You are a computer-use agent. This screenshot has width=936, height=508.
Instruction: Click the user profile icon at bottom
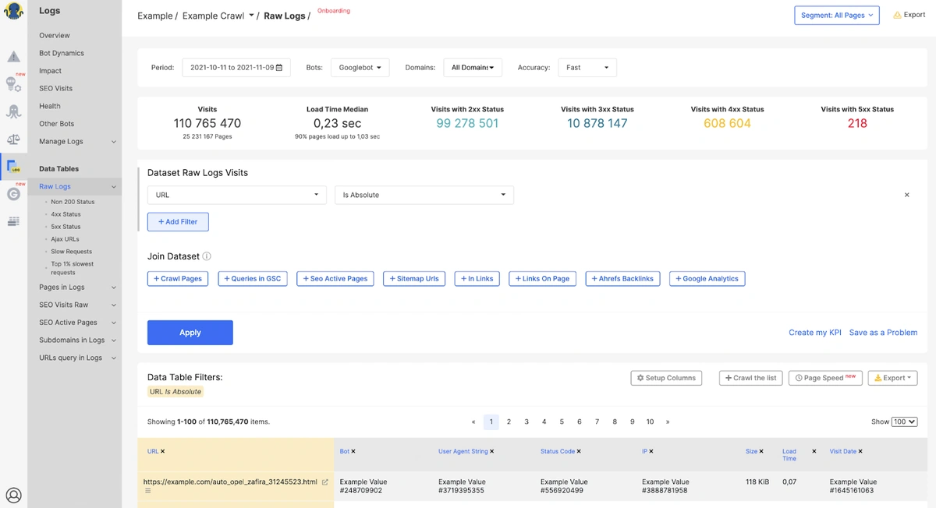point(13,495)
